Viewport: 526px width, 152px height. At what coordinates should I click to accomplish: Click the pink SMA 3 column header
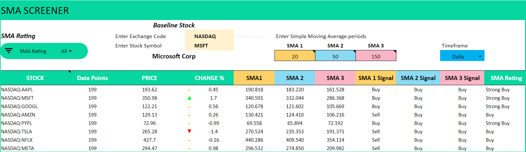[335, 78]
